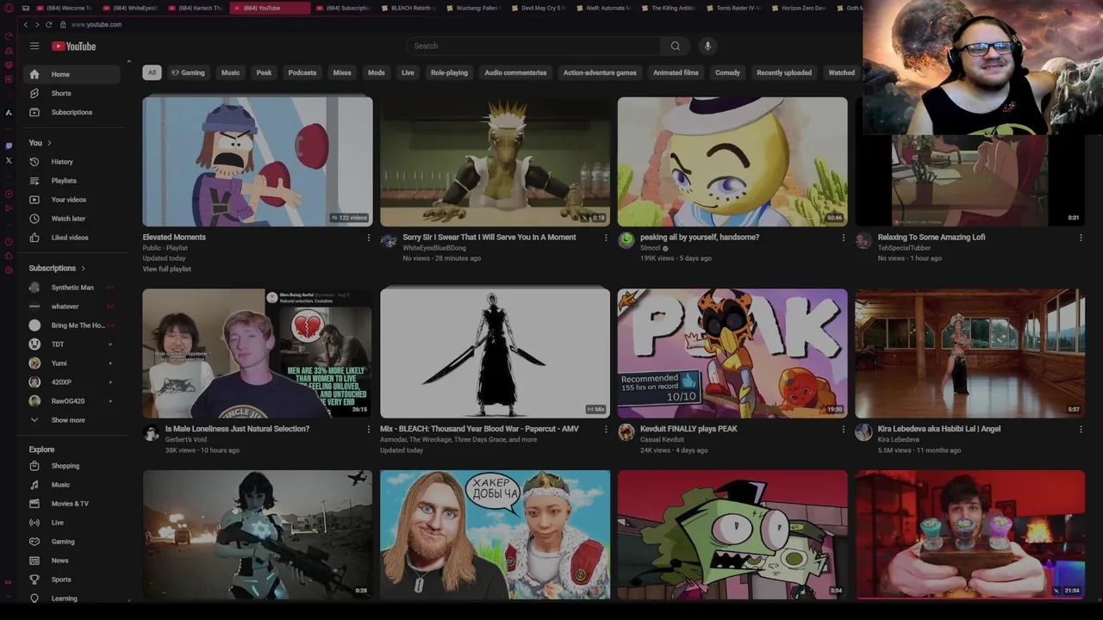
Task: Open Casual Kevduit channel name
Action: pos(663,439)
